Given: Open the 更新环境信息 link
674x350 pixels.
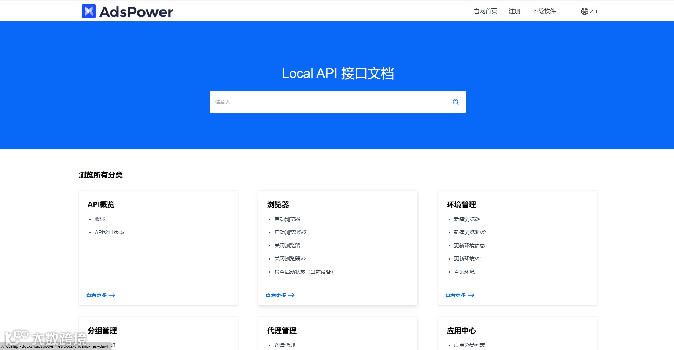Looking at the screenshot, I should [x=469, y=245].
